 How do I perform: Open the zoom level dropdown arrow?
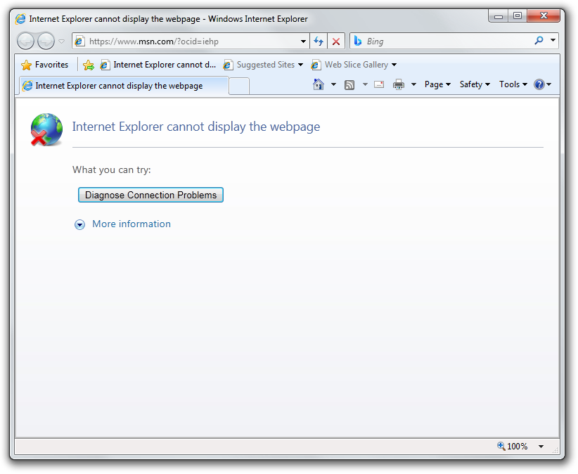click(x=541, y=447)
